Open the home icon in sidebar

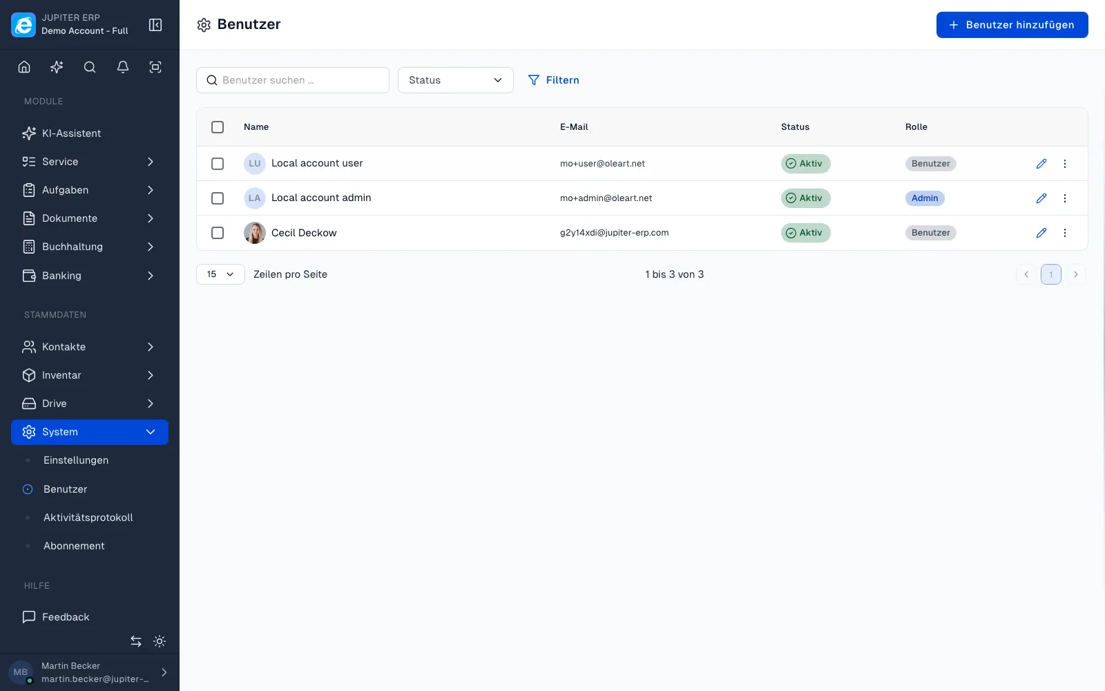tap(24, 67)
